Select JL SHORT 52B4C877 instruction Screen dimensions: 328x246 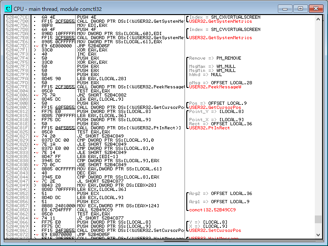tap(100, 181)
